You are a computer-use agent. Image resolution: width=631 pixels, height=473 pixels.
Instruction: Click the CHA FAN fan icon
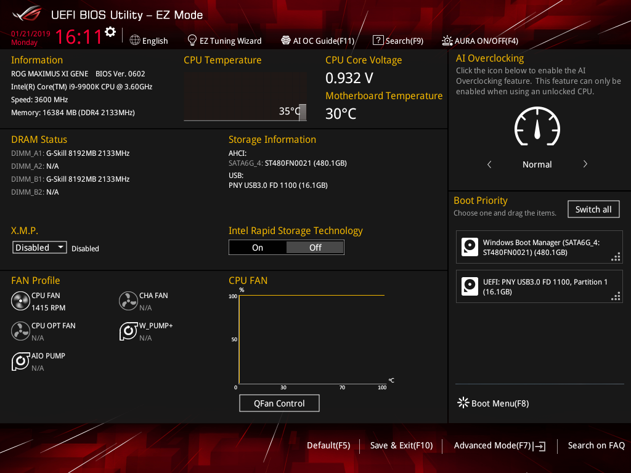(x=128, y=301)
